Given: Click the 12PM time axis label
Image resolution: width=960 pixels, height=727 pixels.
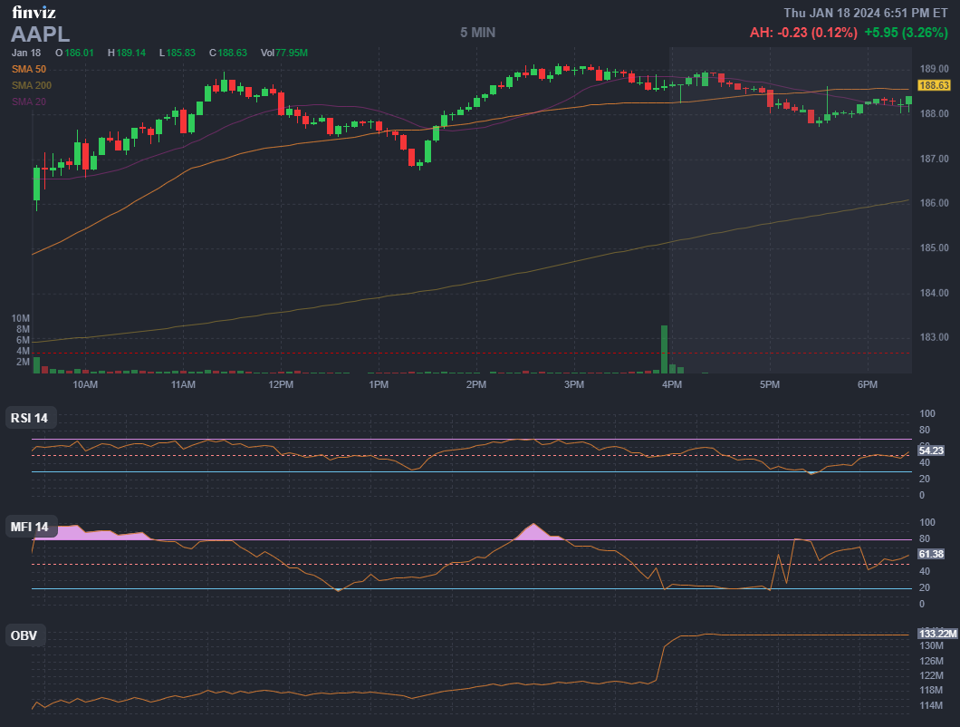Looking at the screenshot, I should pyautogui.click(x=281, y=385).
